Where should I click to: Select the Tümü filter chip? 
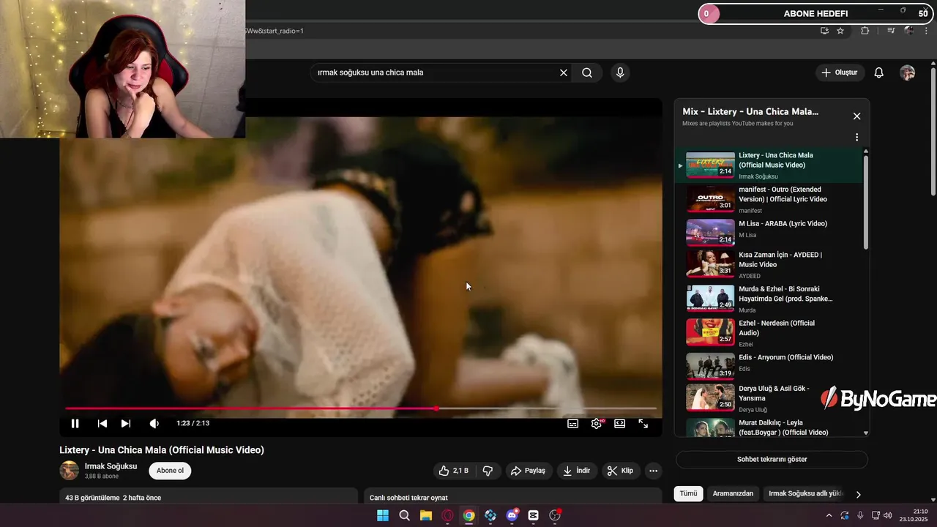(x=688, y=493)
